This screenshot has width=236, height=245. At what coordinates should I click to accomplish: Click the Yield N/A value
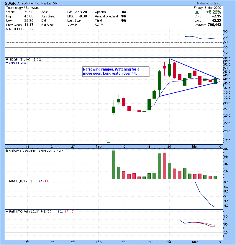click(123, 20)
